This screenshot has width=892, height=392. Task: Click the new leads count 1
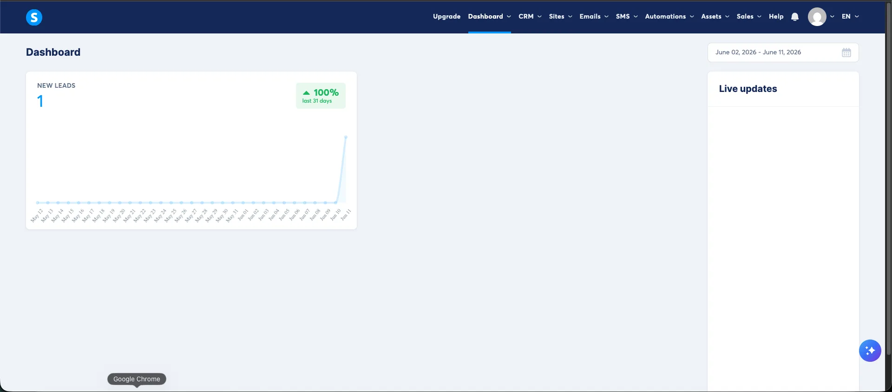pyautogui.click(x=40, y=101)
